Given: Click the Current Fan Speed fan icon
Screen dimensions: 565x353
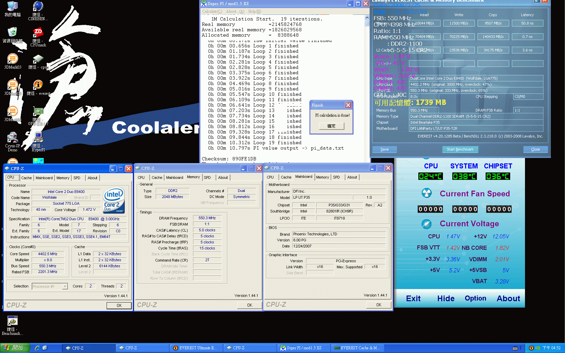Looking at the screenshot, I should (426, 193).
